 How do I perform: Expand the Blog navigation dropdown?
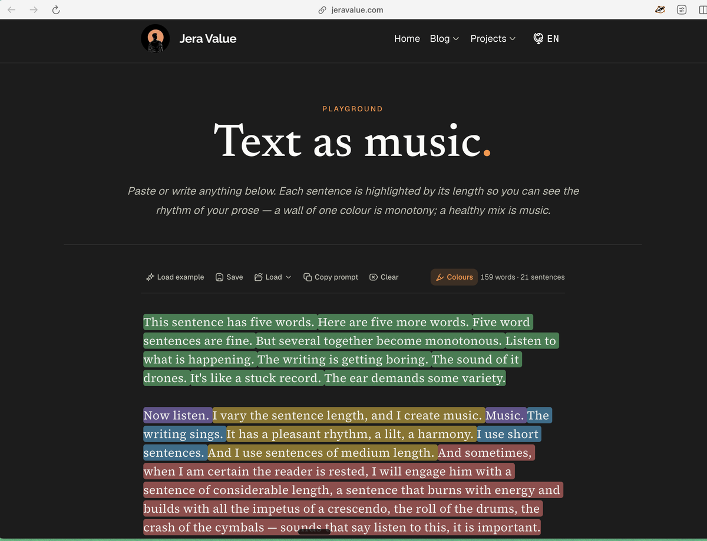(444, 39)
